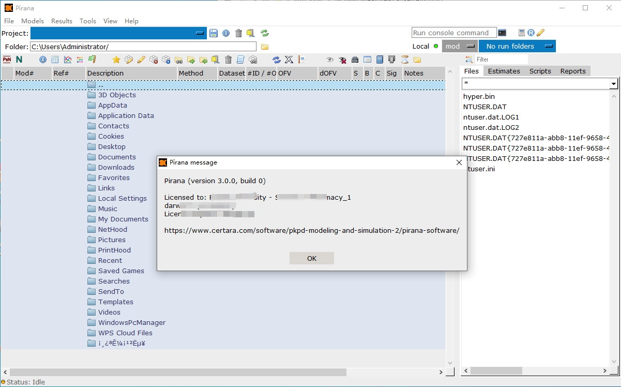Click the pencil icon next to R icon
Screen dimensions: 621x387
point(540,33)
